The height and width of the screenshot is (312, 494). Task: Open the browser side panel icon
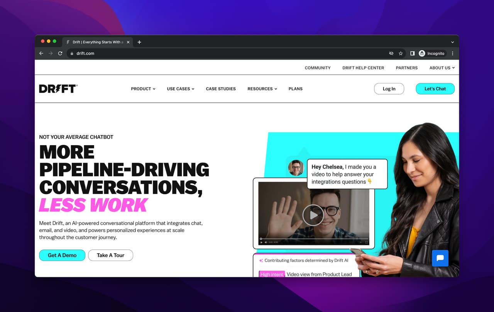[x=412, y=53]
